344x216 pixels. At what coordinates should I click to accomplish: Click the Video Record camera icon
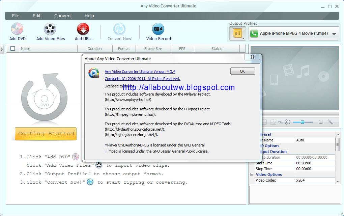pyautogui.click(x=158, y=29)
